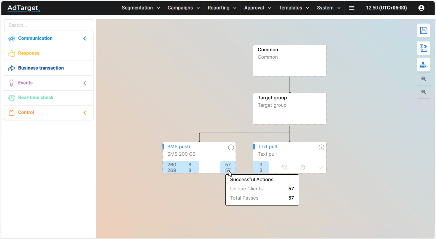Open the Reporting menu
Image resolution: width=436 pixels, height=239 pixels.
222,8
